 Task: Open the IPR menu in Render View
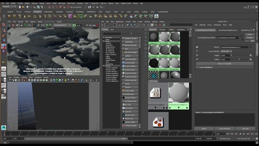pos(27,21)
